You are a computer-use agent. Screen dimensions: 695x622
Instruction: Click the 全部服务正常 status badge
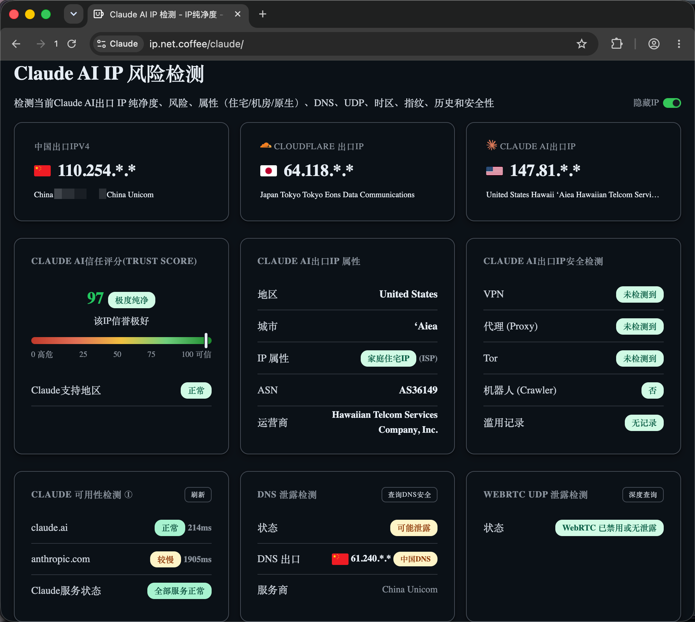(179, 591)
